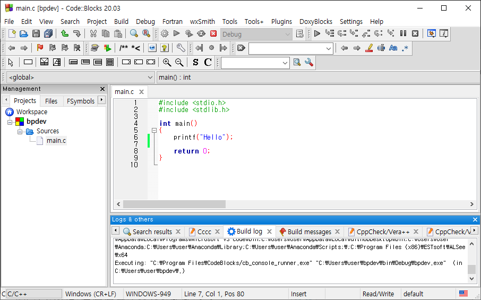
Task: Pause the debugger
Action: pyautogui.click(x=403, y=33)
